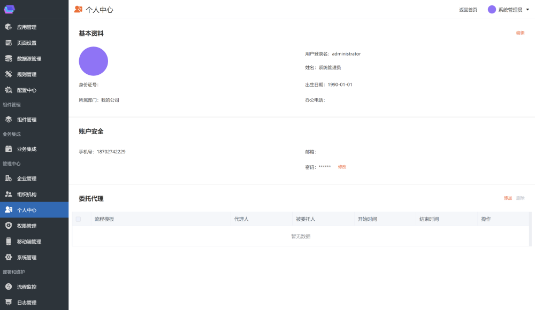This screenshot has width=535, height=310.
Task: Click the platform logo at top left
Action: (10, 9)
